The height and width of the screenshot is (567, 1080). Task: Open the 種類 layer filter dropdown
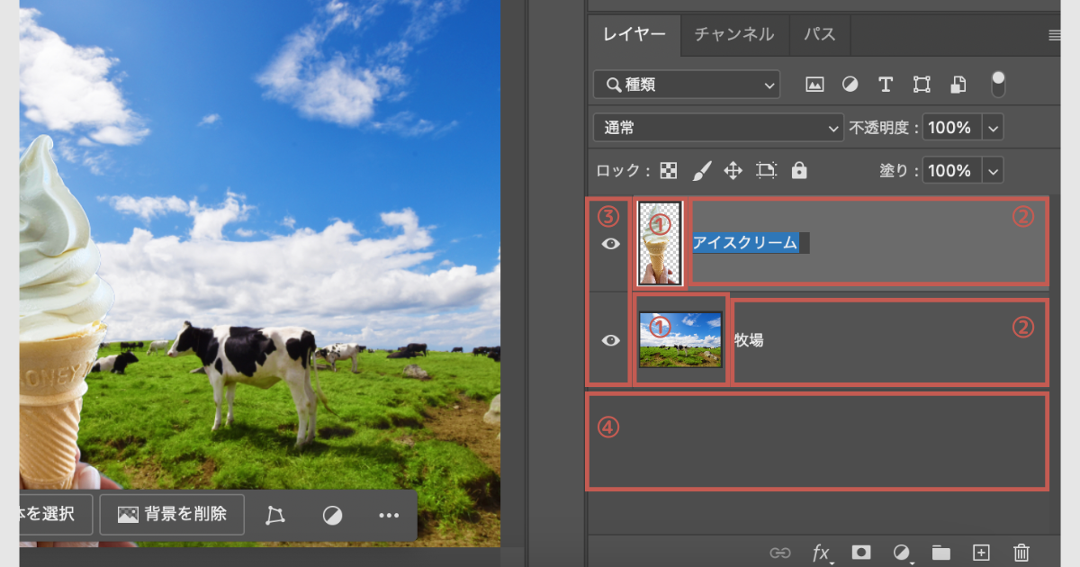click(x=686, y=84)
